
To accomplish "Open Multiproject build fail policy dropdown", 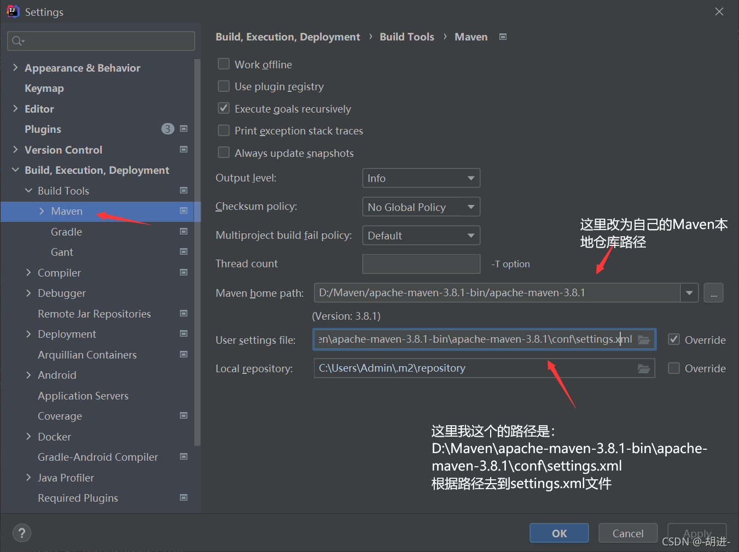I will click(x=421, y=236).
